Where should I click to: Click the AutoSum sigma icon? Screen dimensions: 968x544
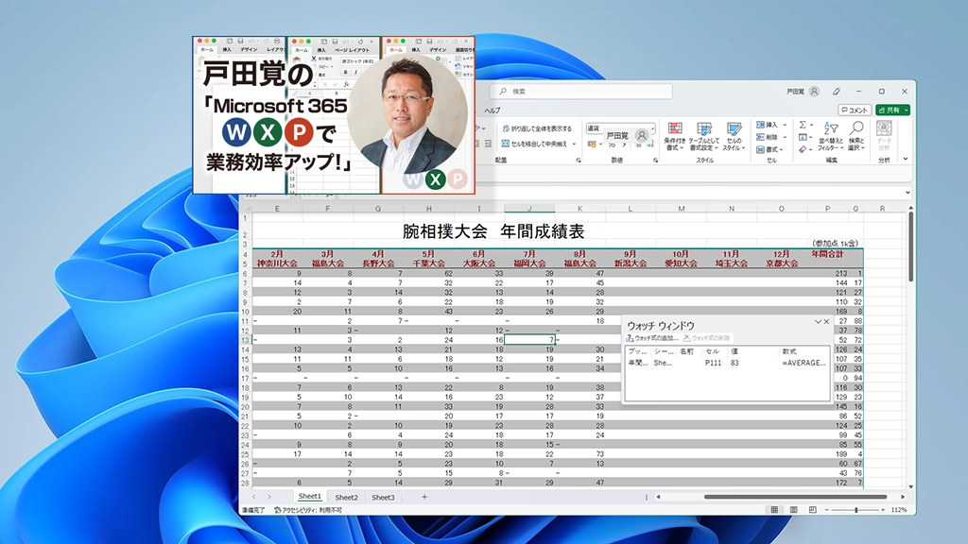[803, 125]
